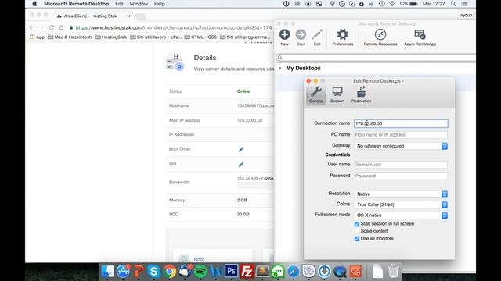Open Google Chrome from the dock

click(x=169, y=272)
